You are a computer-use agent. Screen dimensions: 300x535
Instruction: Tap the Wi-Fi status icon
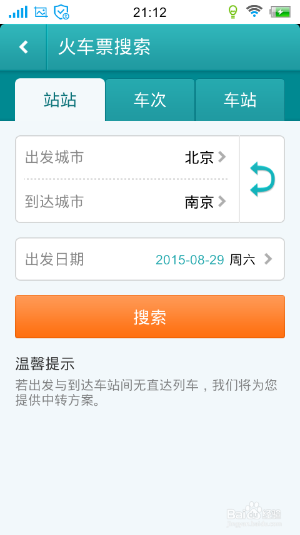254,11
